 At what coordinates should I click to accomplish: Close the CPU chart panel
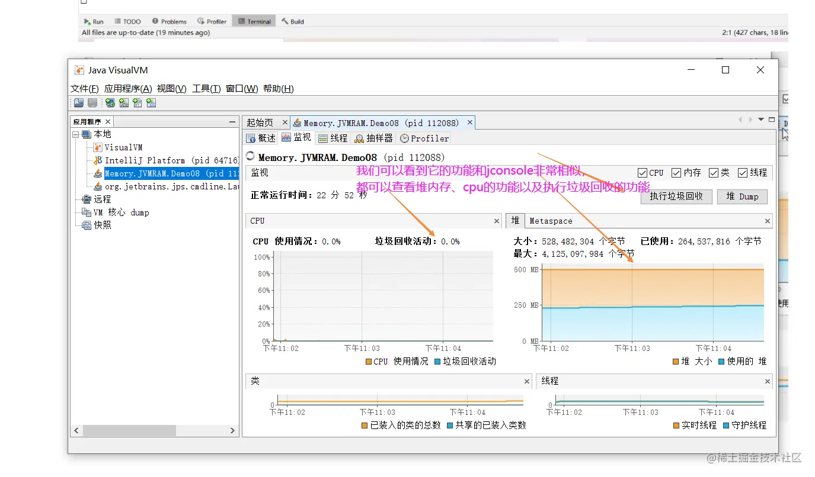pyautogui.click(x=497, y=221)
